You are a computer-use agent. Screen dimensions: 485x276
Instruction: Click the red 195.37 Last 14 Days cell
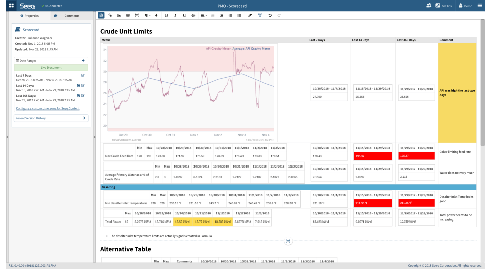tap(373, 156)
